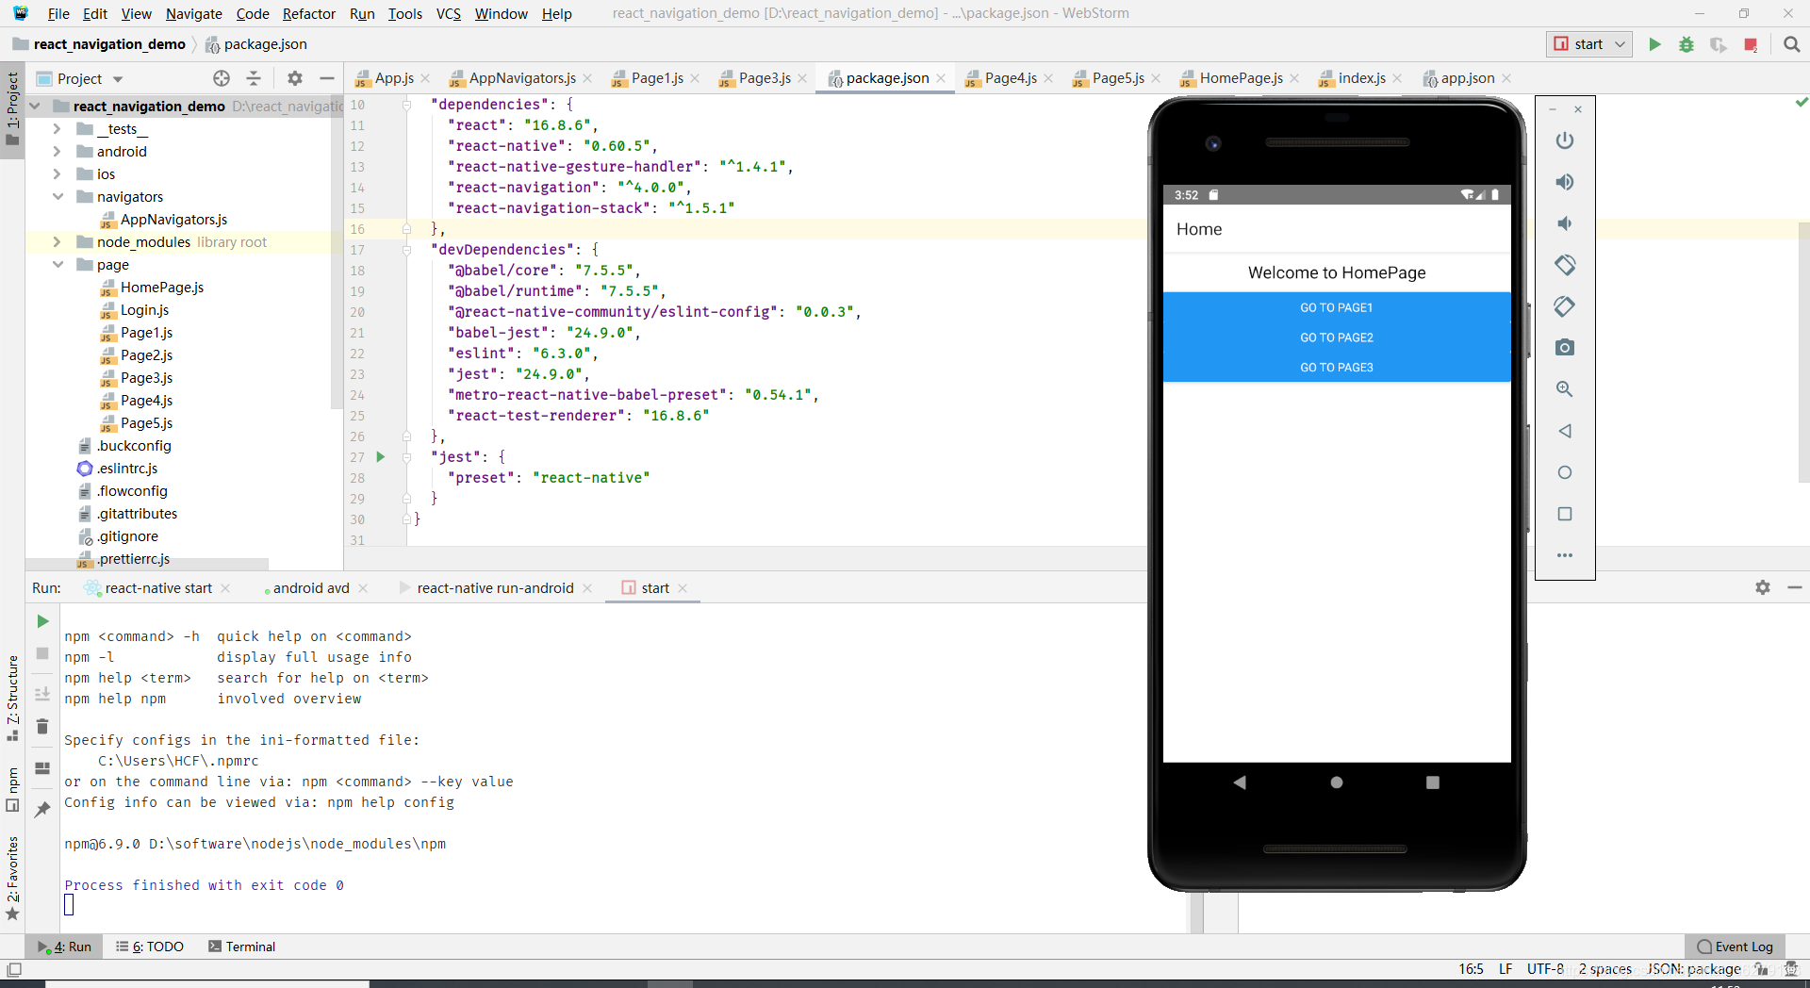Viewport: 1810px width, 988px height.
Task: Stop all running processes with red square icon
Action: point(1752,44)
